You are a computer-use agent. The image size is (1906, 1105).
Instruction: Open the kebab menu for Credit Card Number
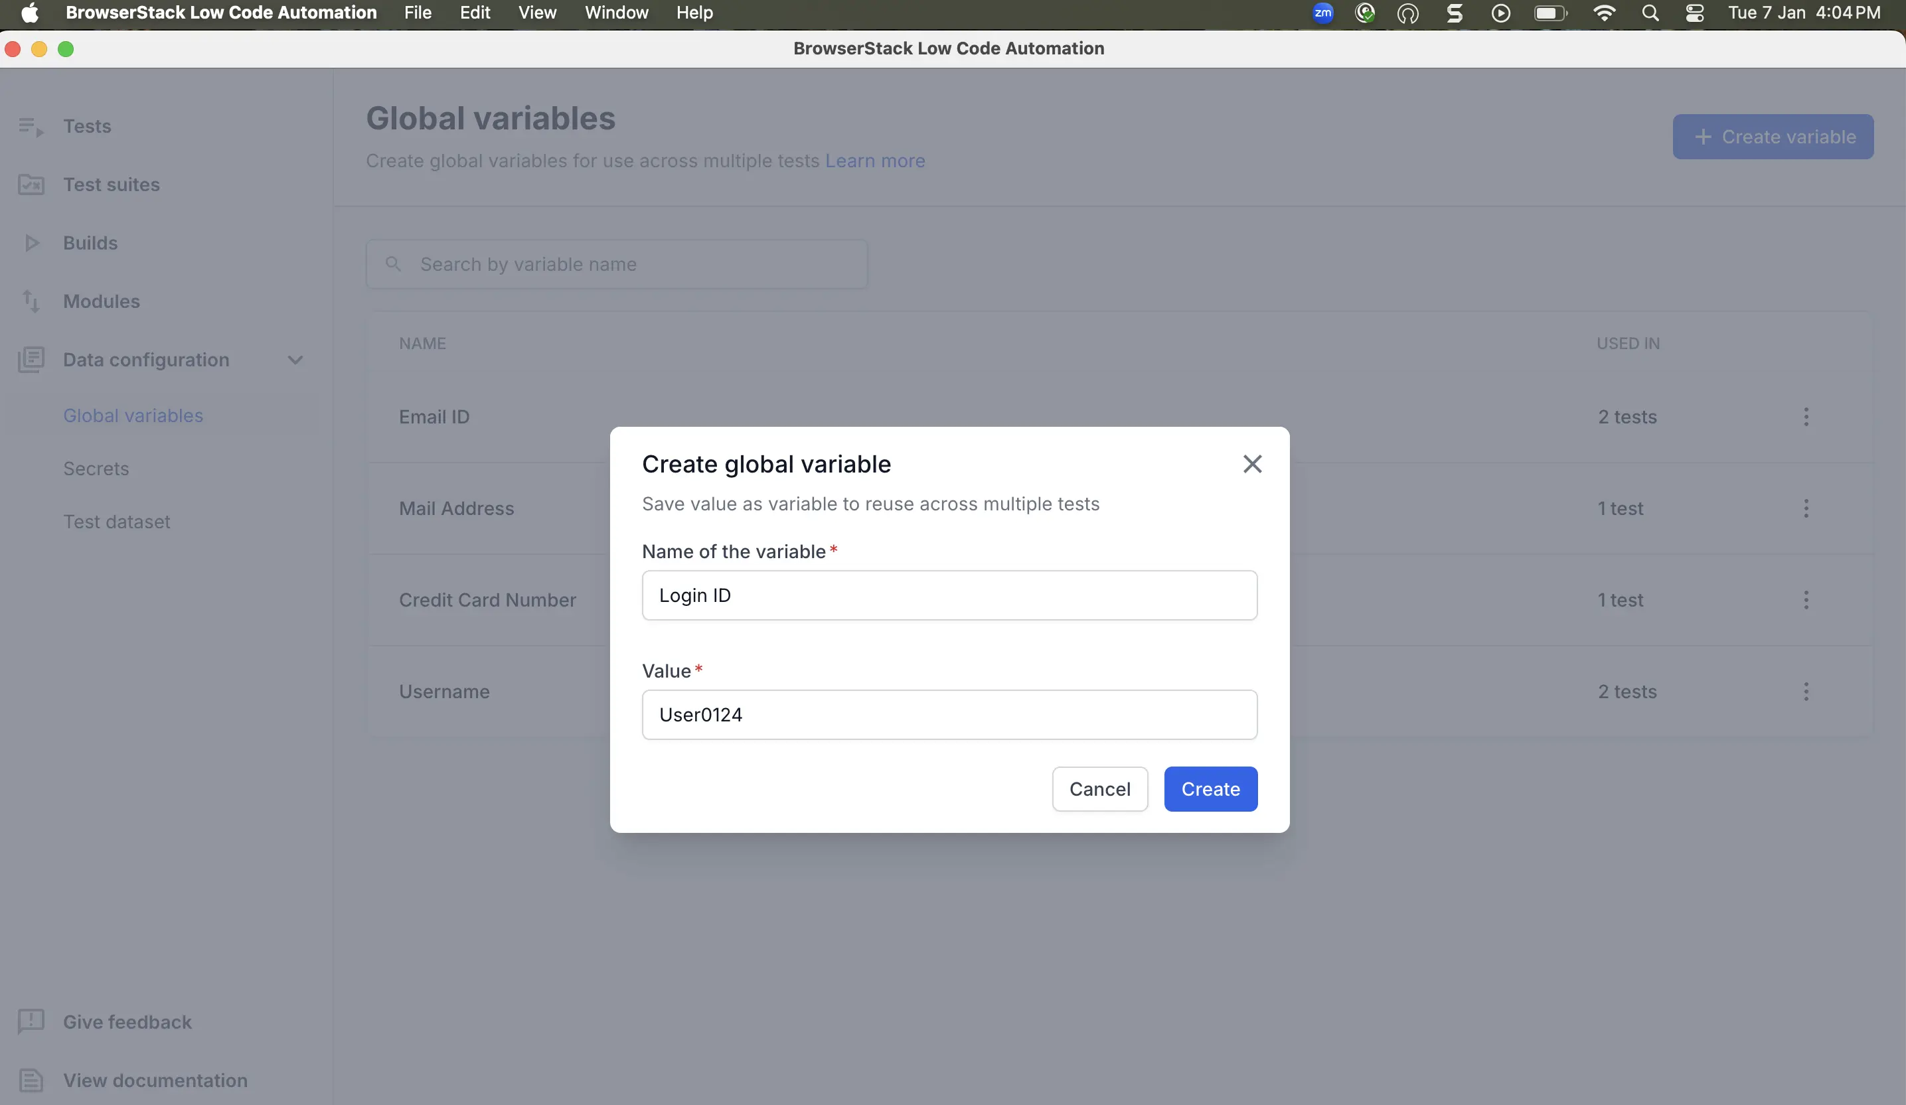point(1805,600)
